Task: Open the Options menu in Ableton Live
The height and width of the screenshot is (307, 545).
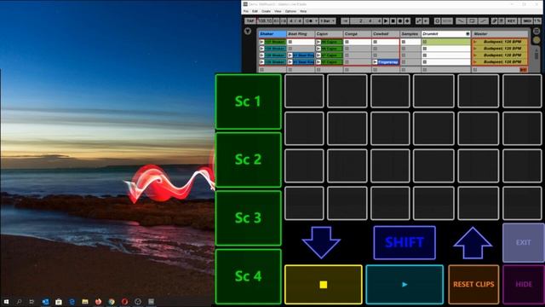Action: pos(290,11)
